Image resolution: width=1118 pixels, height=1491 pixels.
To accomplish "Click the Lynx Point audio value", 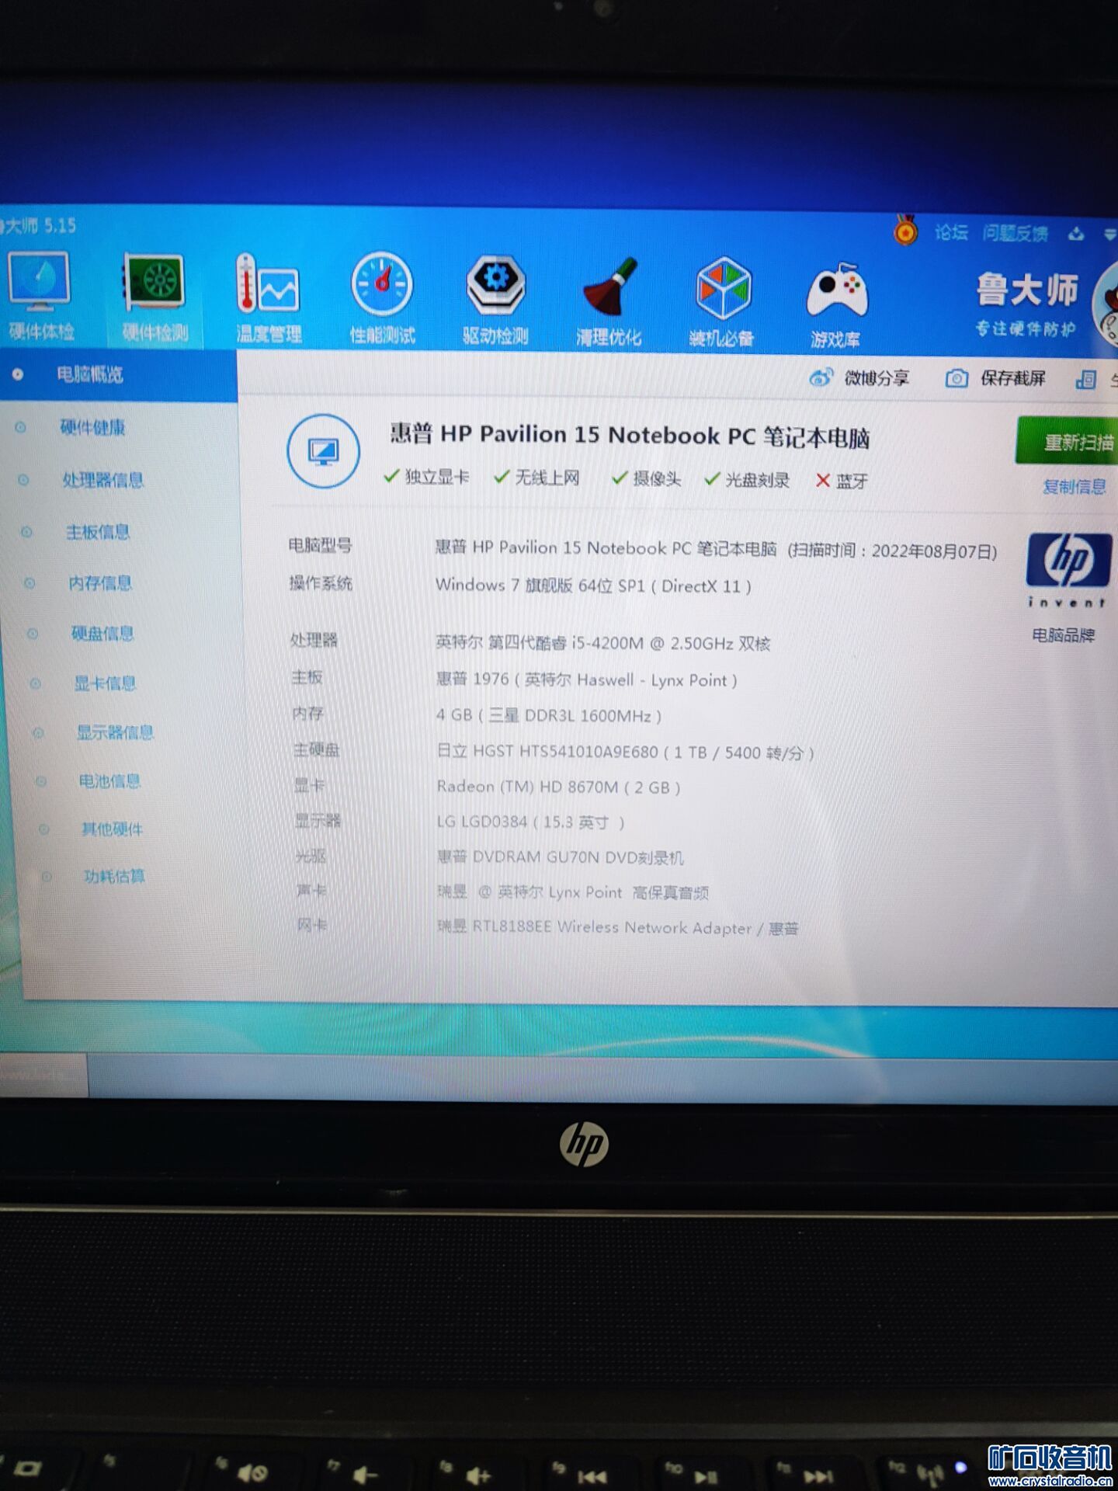I will click(572, 892).
